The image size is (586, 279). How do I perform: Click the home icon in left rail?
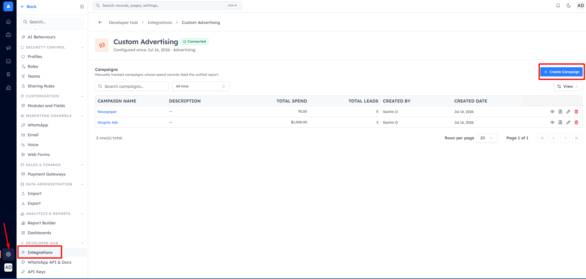pyautogui.click(x=8, y=21)
